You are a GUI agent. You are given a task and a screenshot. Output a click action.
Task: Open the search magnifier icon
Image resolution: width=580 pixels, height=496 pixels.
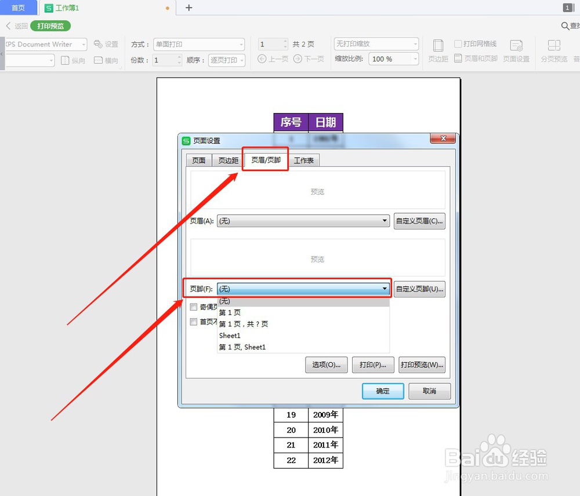tap(565, 26)
